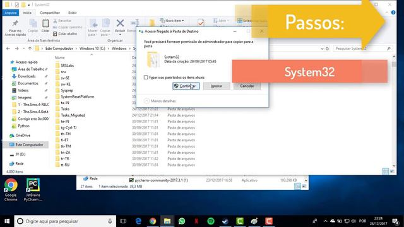Click the 'Digite aqui para pesquisar' search box
The image size is (404, 227).
(66, 221)
